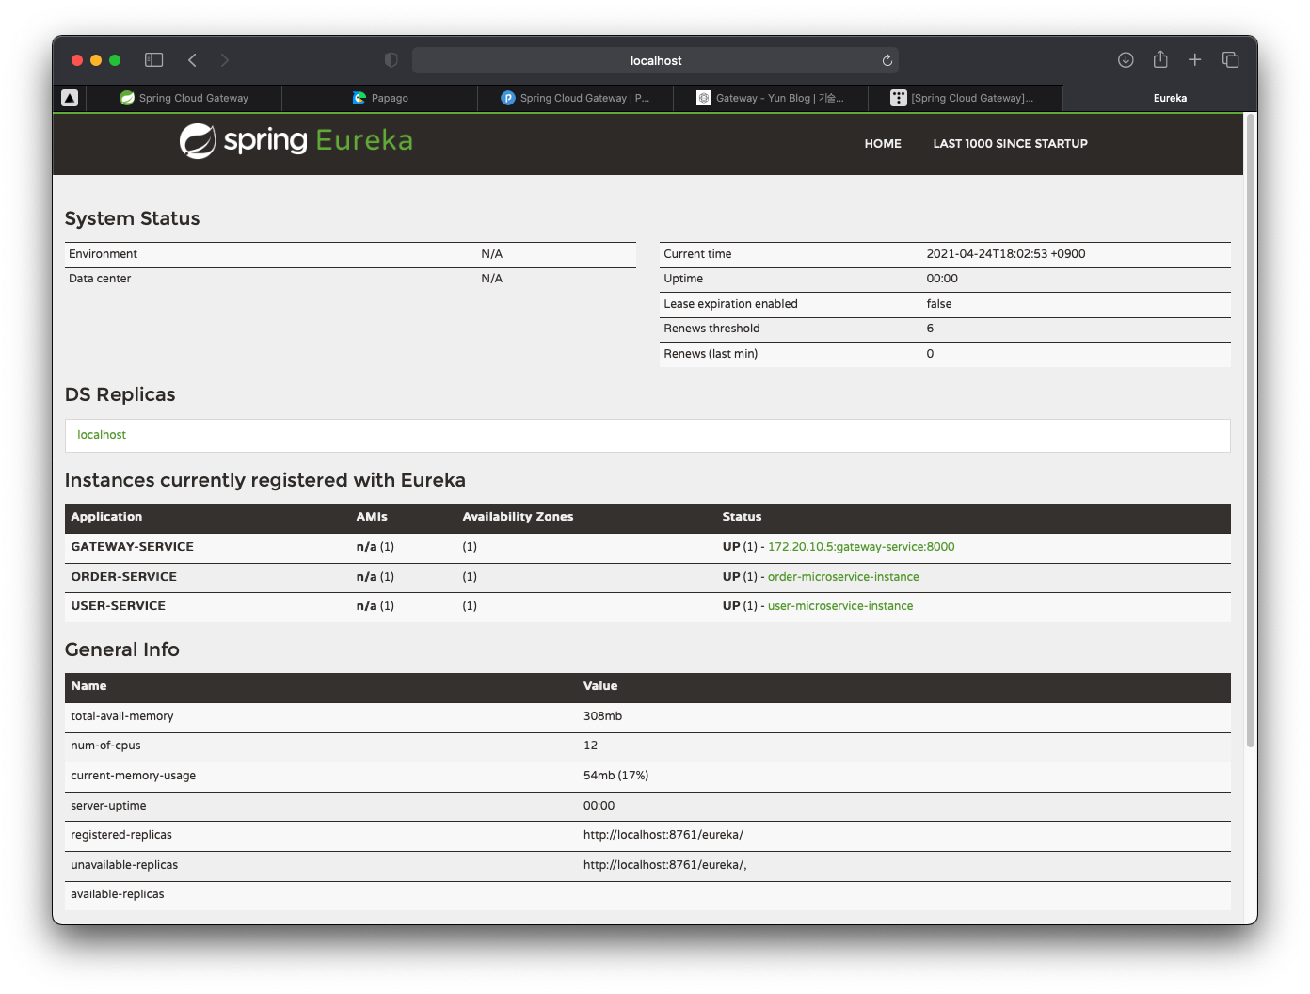Open the order-microservice-instance link
This screenshot has height=994, width=1310.
(x=843, y=577)
